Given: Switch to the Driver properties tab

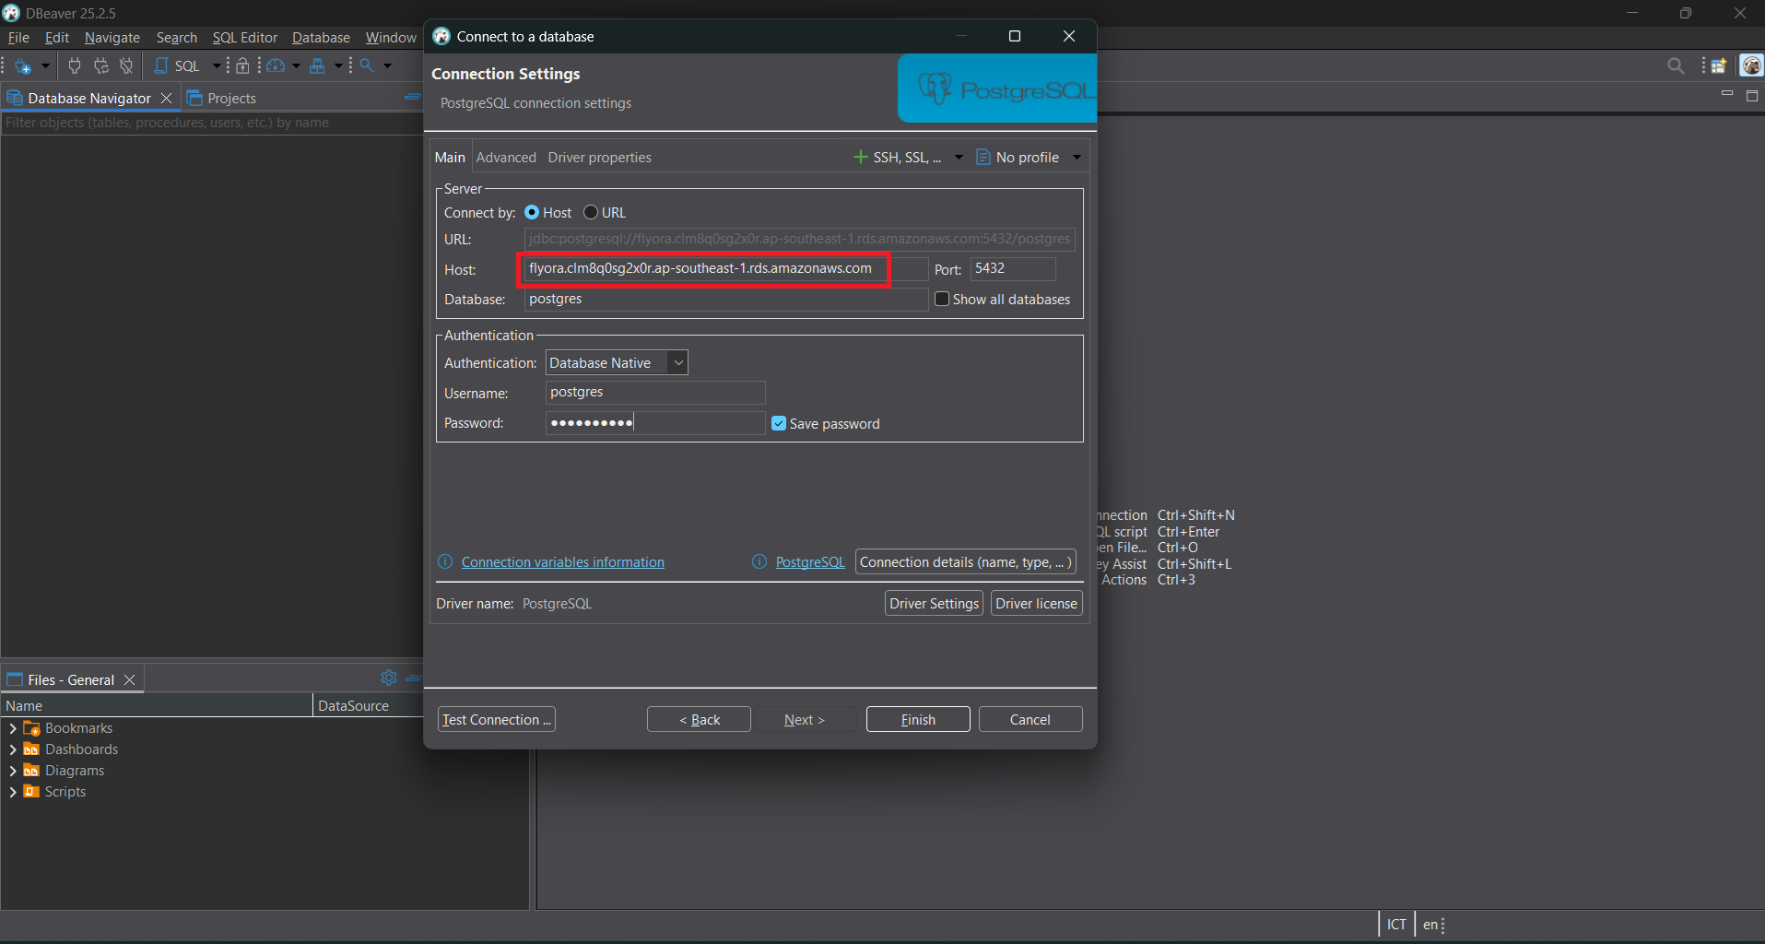Looking at the screenshot, I should click(599, 158).
